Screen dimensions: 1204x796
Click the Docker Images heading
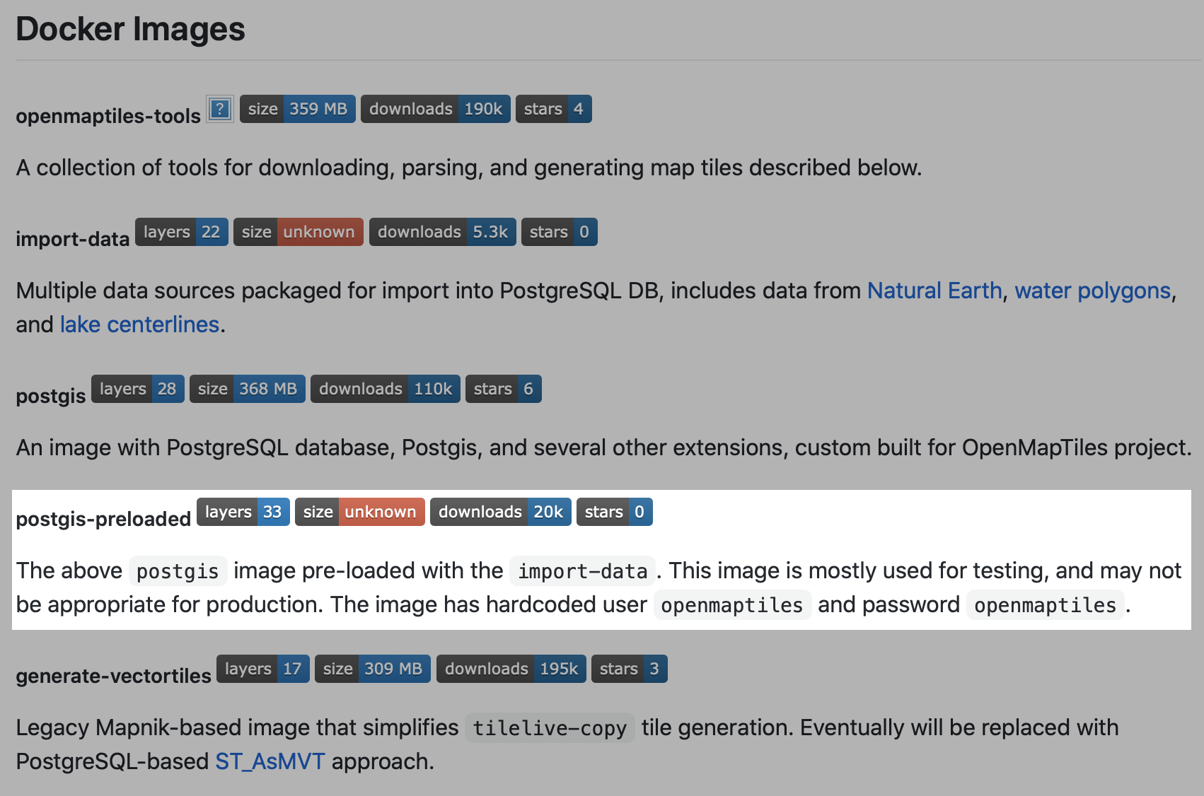click(130, 29)
